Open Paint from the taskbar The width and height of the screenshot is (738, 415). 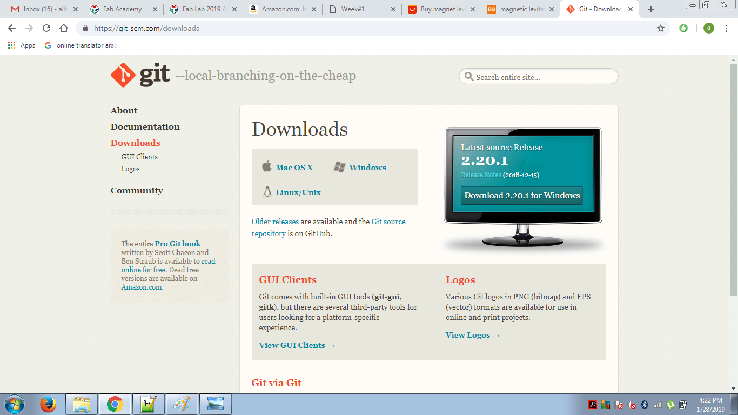coord(182,404)
